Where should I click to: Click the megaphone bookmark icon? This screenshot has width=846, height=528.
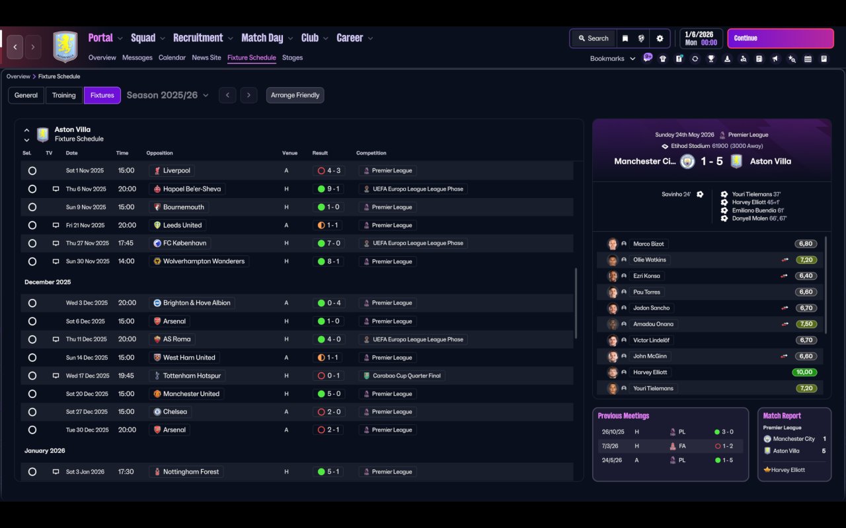click(775, 59)
